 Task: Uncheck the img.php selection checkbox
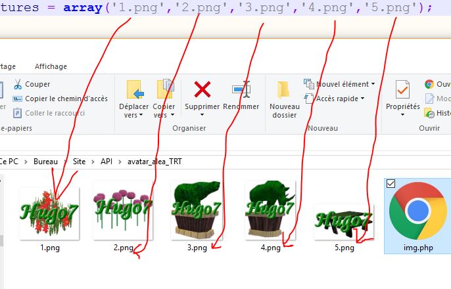pyautogui.click(x=391, y=184)
